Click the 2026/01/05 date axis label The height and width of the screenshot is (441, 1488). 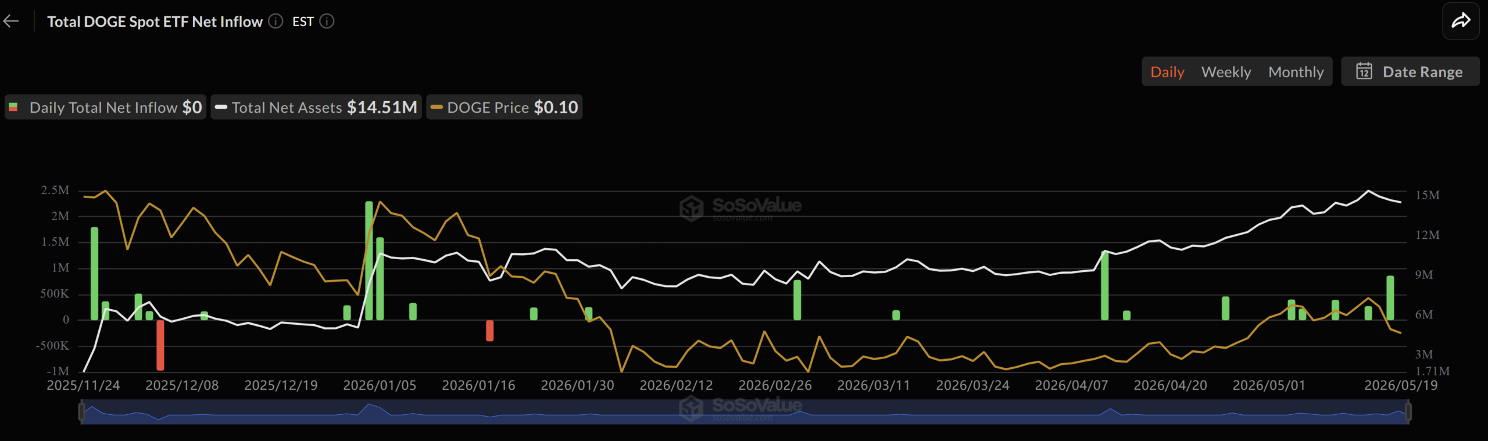coord(380,385)
